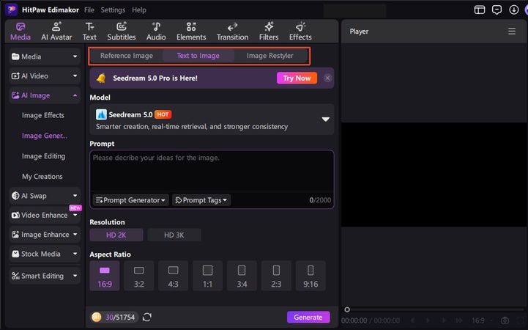Click the layout switch icon in title bar

click(480, 10)
